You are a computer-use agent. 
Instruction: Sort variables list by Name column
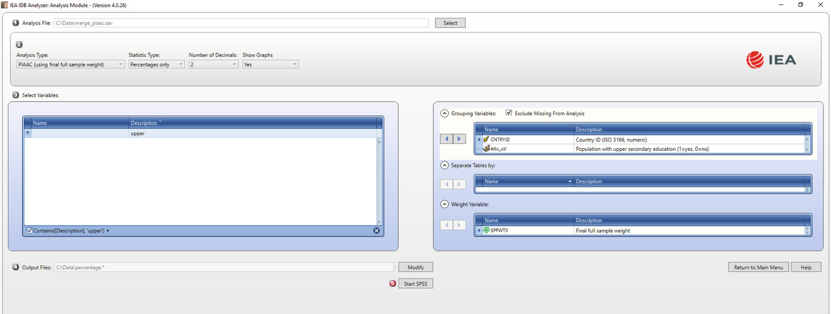(80, 122)
